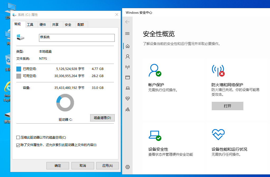Click the 驱动器 C: label

pyautogui.click(x=65, y=119)
